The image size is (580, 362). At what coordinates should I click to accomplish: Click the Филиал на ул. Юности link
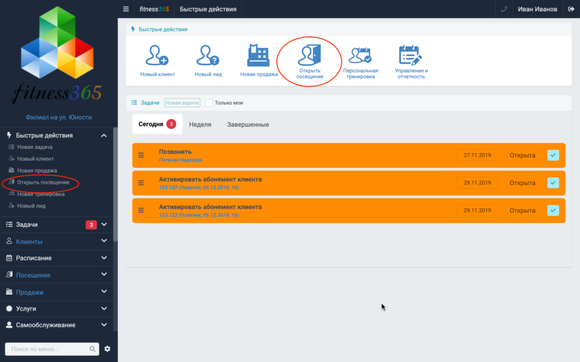point(59,118)
